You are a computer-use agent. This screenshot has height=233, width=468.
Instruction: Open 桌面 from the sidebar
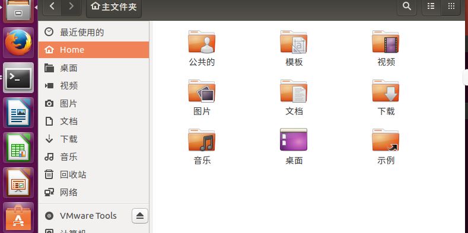tap(94, 68)
